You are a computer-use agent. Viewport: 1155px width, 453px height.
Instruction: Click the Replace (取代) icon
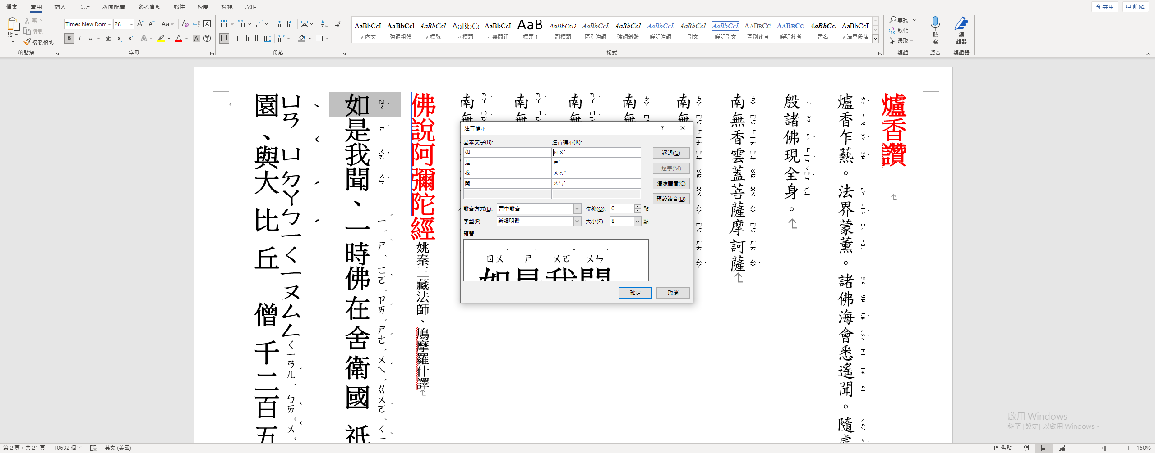point(892,30)
